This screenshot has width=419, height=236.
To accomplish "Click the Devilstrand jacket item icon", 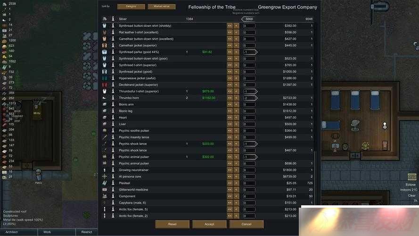I will (105, 85).
